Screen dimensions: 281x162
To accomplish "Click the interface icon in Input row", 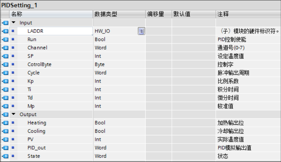I will (5, 23).
